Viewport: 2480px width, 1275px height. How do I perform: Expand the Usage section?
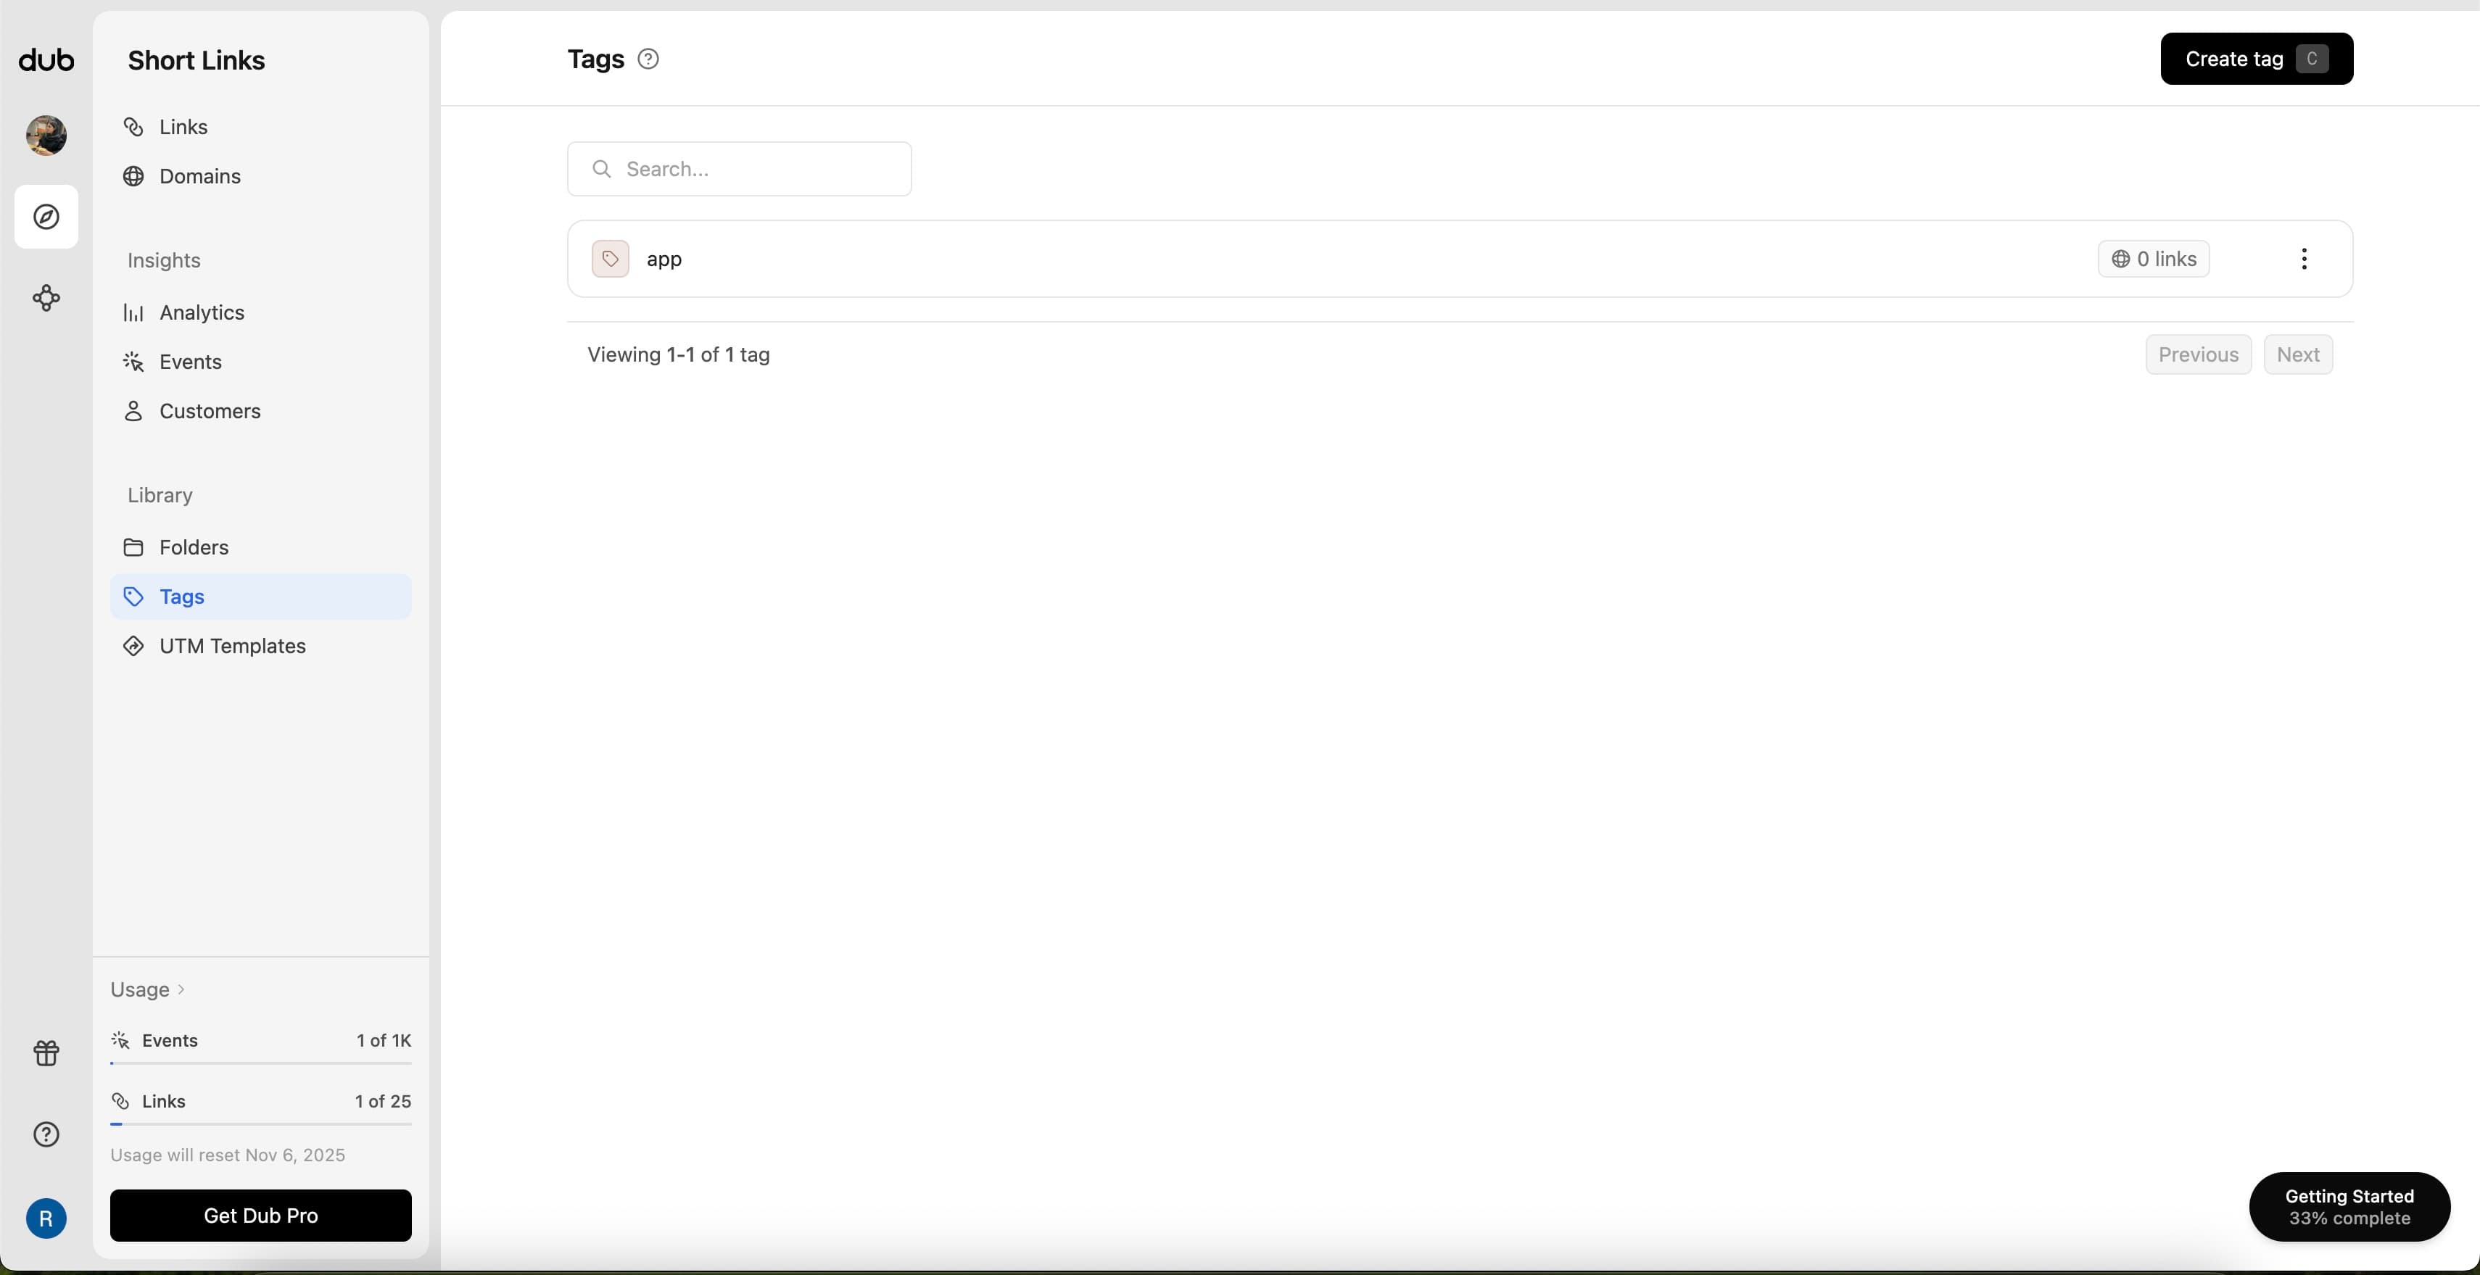click(146, 988)
